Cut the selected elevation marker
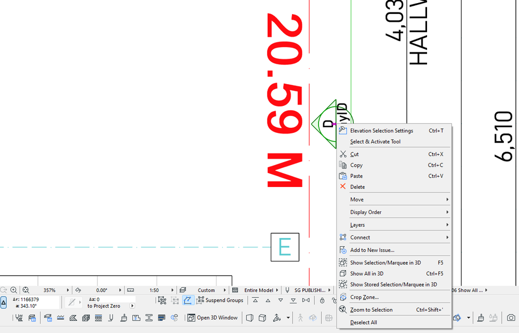 [394, 154]
